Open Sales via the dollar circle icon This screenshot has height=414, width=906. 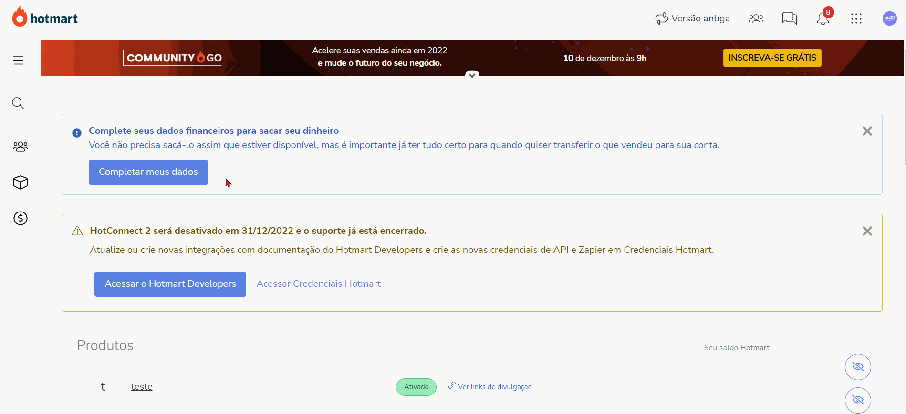pyautogui.click(x=21, y=218)
